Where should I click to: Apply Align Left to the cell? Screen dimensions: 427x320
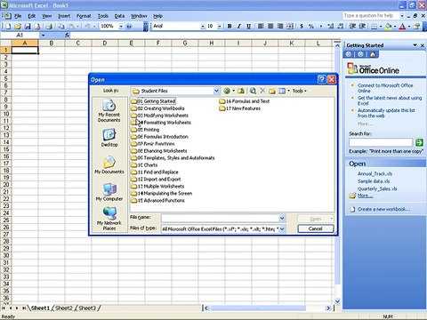261,27
